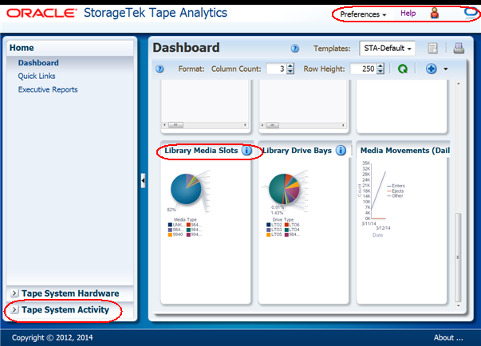Open the dropdown arrow next to plus icon
This screenshot has width=481, height=346.
[x=445, y=69]
